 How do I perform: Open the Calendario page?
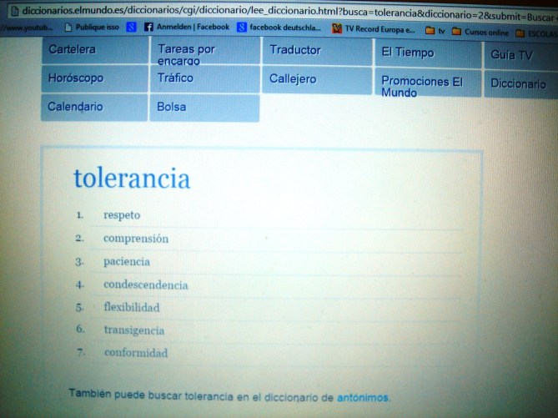(76, 107)
